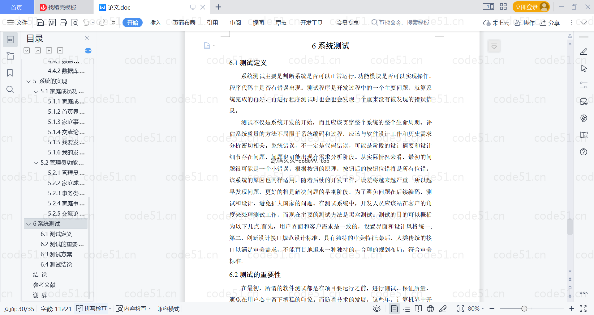Click the search commands input field
The width and height of the screenshot is (594, 315).
pyautogui.click(x=401, y=23)
